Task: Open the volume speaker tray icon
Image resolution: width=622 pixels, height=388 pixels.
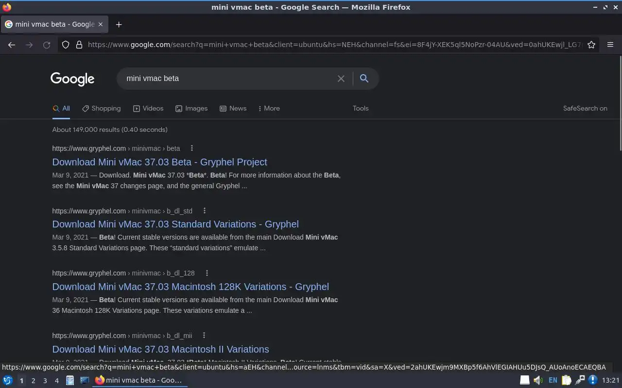Action: tap(538, 380)
